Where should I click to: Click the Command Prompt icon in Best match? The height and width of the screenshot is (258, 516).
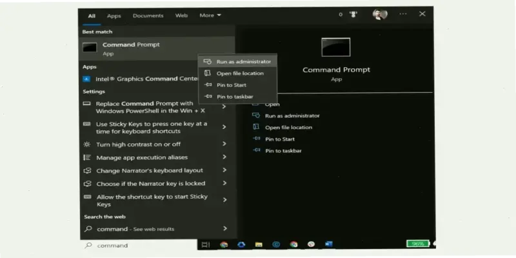coord(90,48)
